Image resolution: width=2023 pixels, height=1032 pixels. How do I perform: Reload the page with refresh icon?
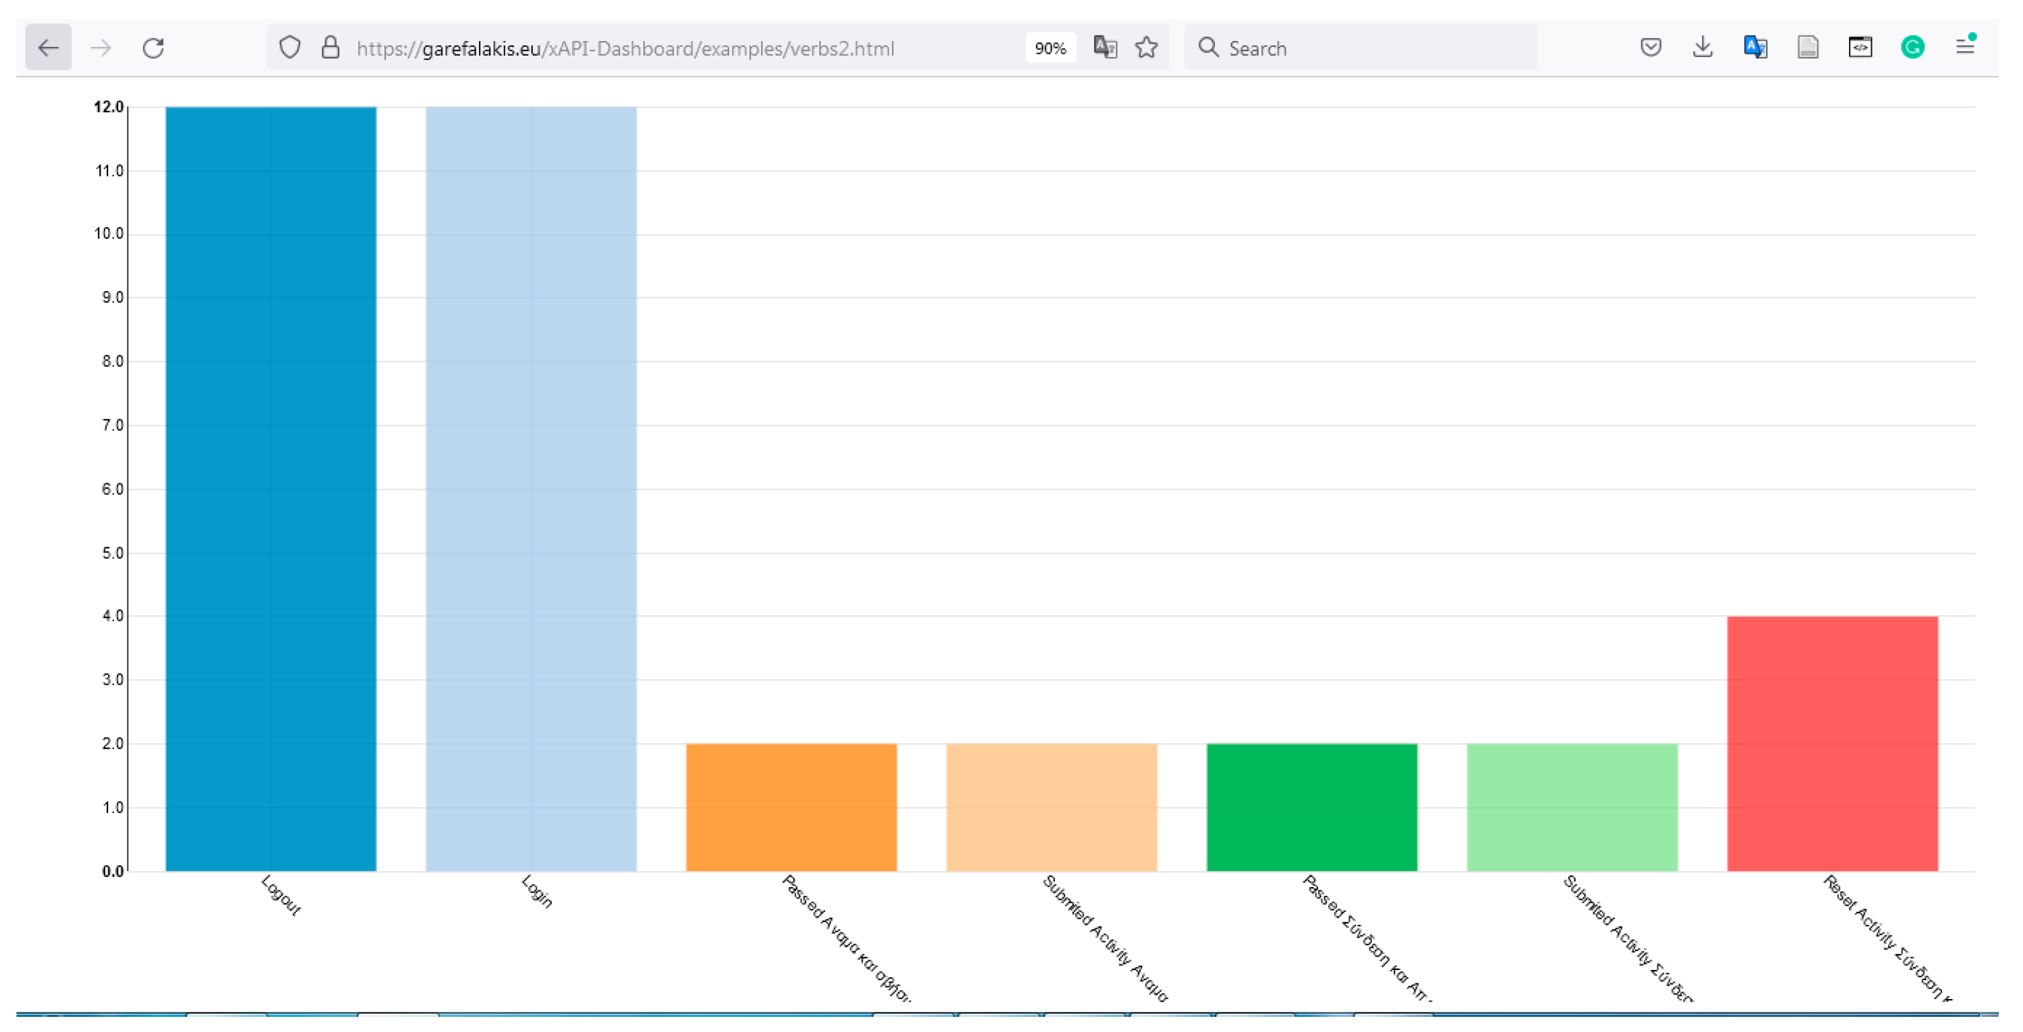[153, 48]
